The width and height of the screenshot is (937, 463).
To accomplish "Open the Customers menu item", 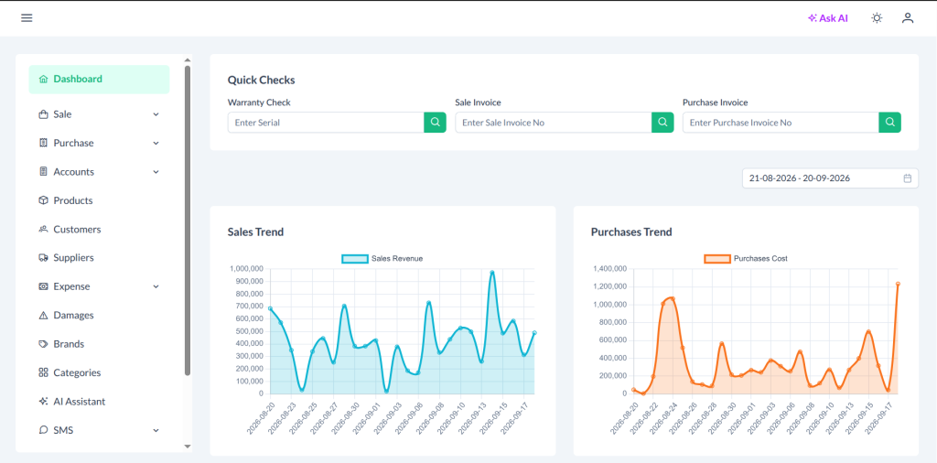I will pyautogui.click(x=99, y=229).
